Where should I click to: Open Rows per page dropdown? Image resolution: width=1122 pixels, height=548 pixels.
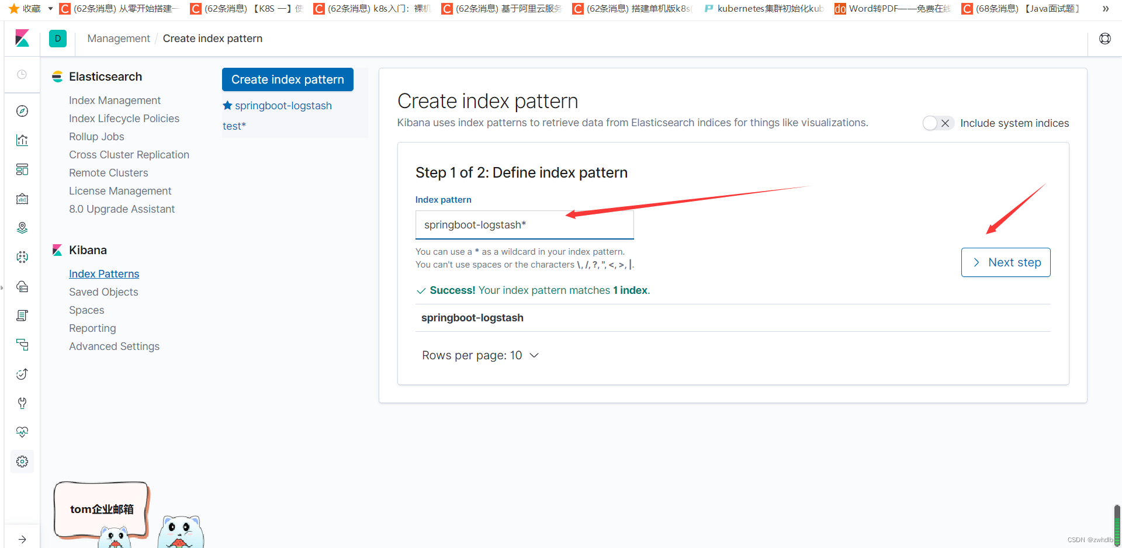pyautogui.click(x=480, y=355)
